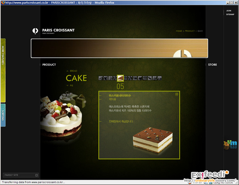Viewport: 239px width, 185px height.
Task: Click the Paris Croissant round logo icon
Action: 35,31
